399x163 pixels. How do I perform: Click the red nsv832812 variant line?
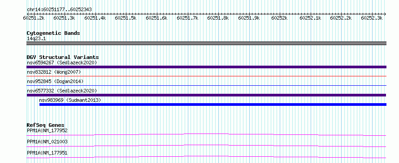pos(206,76)
